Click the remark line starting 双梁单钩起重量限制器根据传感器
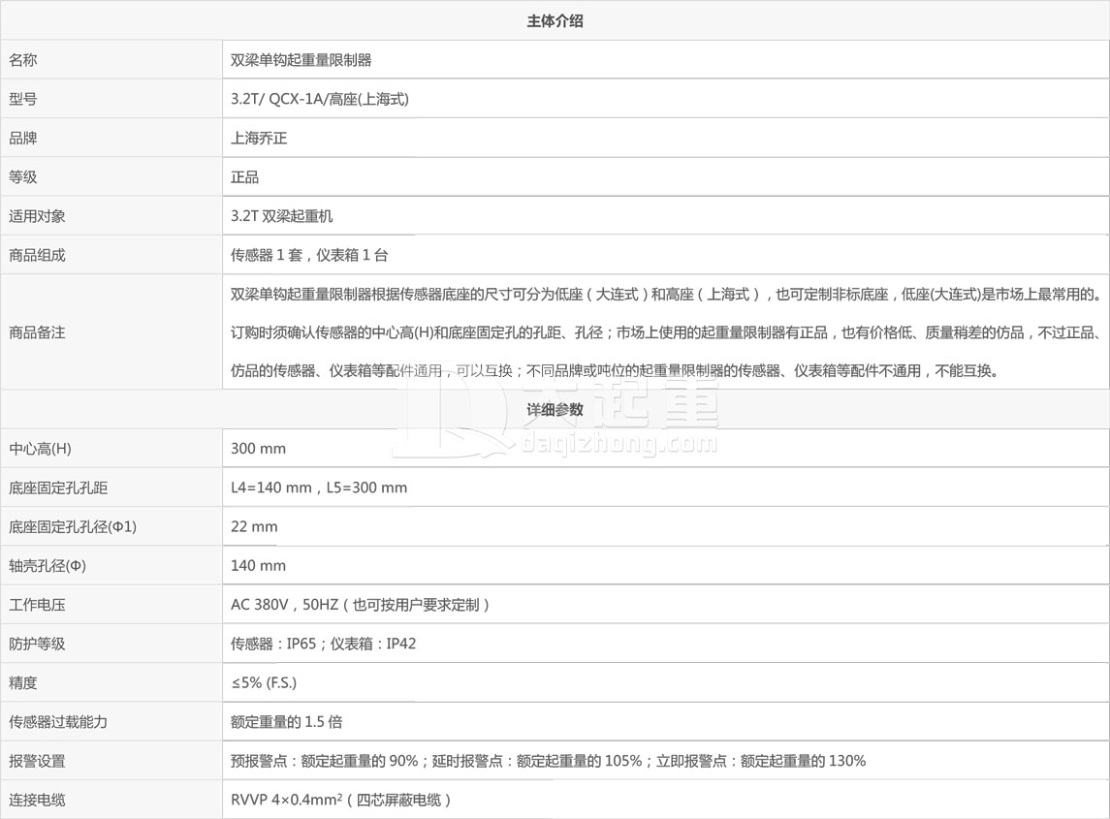The height and width of the screenshot is (819, 1110). (x=666, y=294)
